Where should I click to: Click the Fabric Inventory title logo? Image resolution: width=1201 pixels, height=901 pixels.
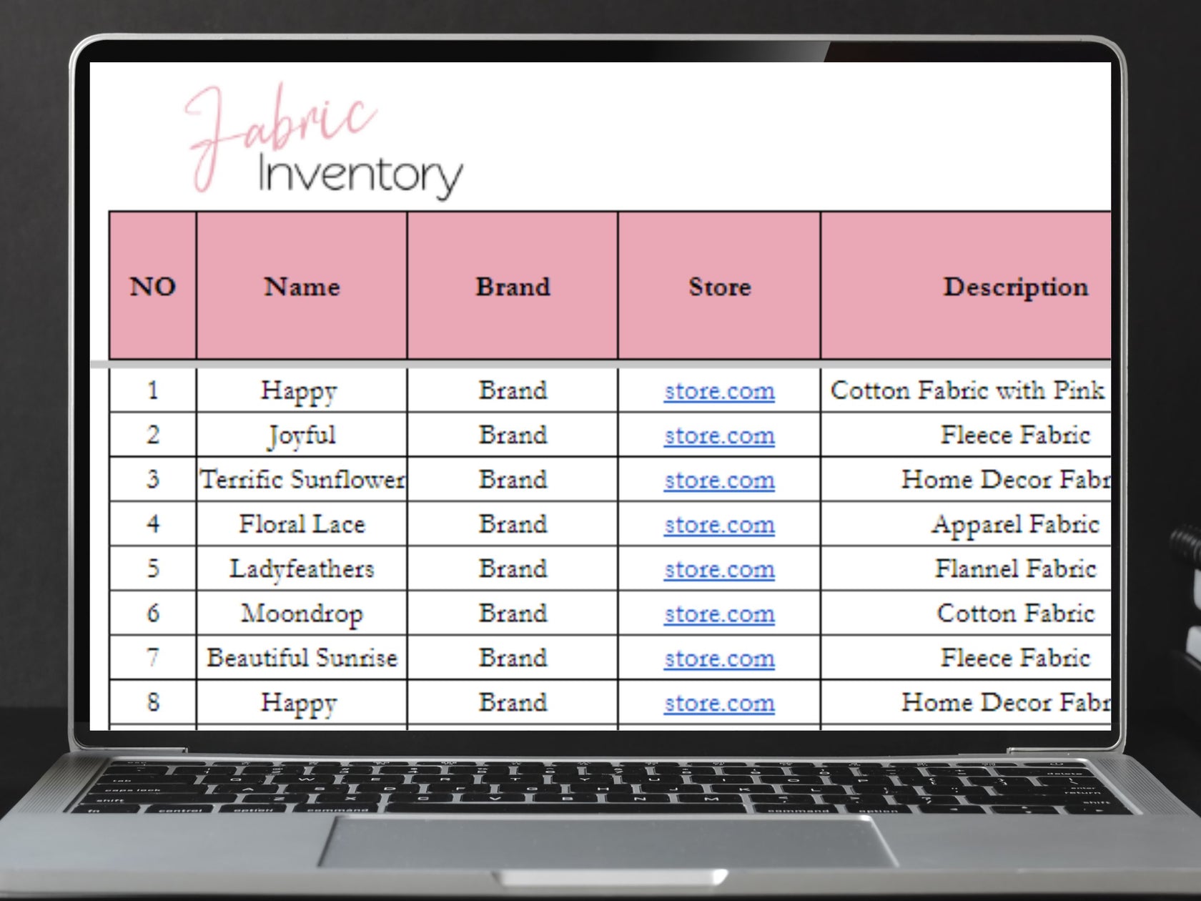tap(322, 139)
